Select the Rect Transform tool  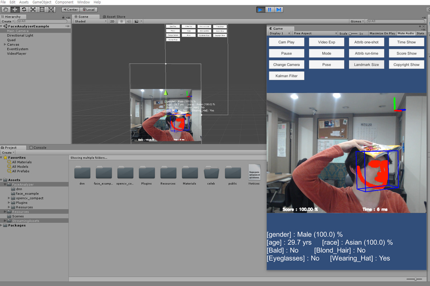pos(42,10)
